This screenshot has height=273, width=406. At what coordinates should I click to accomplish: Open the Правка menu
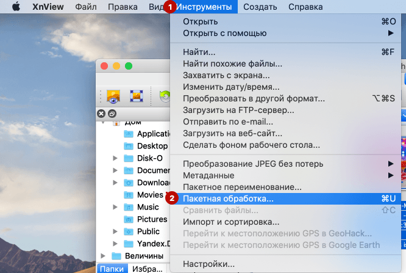(x=123, y=7)
